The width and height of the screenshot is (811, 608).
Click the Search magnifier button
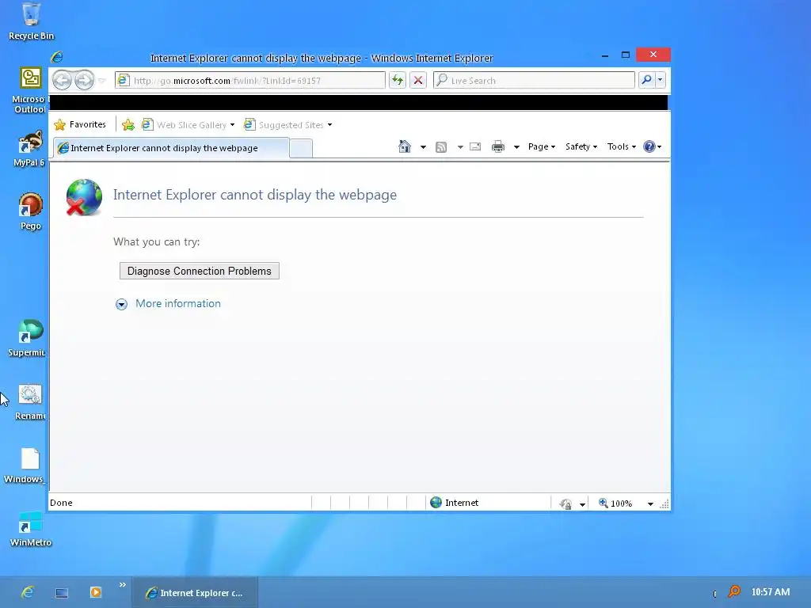(646, 80)
